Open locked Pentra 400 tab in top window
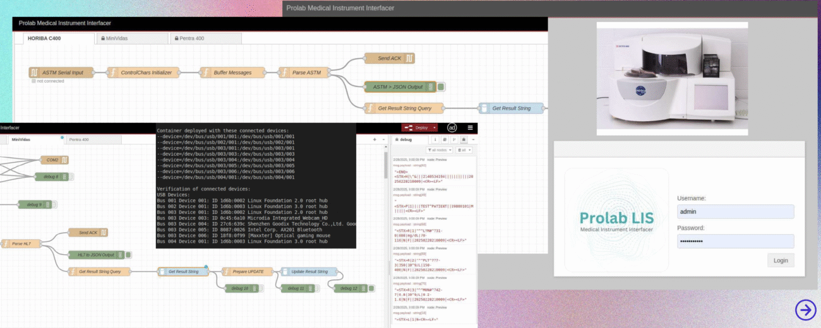This screenshot has height=328, width=821. (x=205, y=38)
